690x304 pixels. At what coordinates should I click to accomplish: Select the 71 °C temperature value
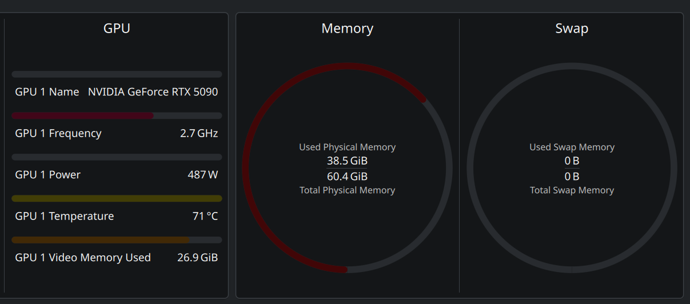click(x=205, y=216)
